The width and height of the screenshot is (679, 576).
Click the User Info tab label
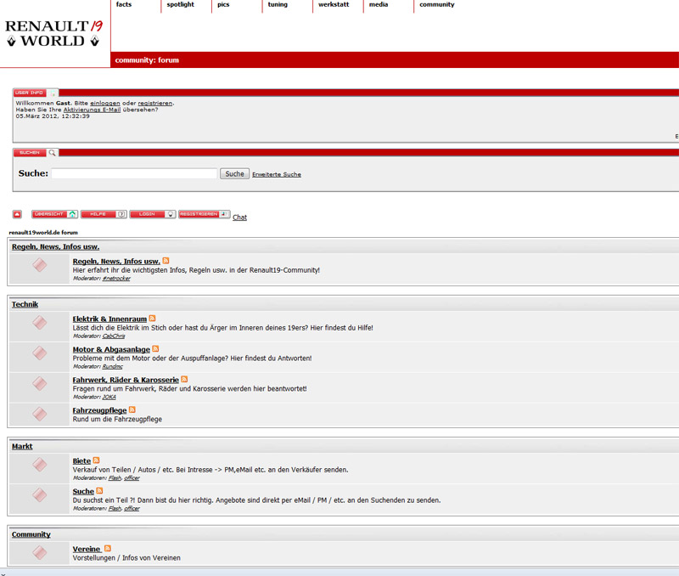[x=30, y=93]
